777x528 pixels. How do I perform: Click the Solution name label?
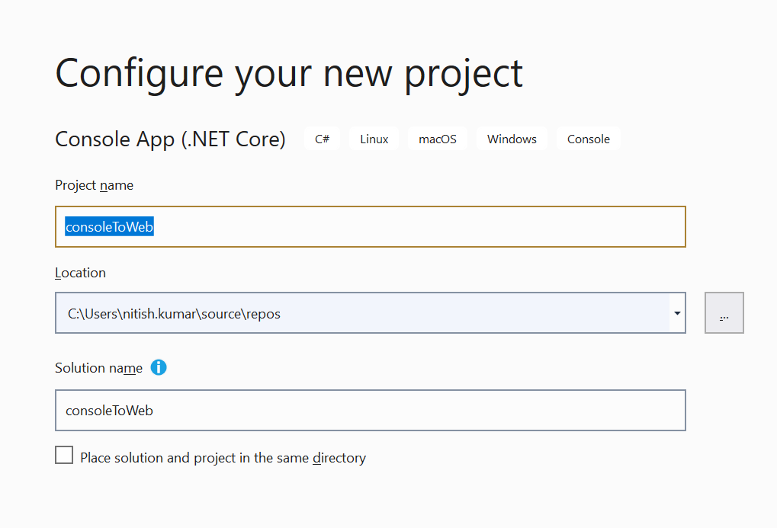click(98, 367)
